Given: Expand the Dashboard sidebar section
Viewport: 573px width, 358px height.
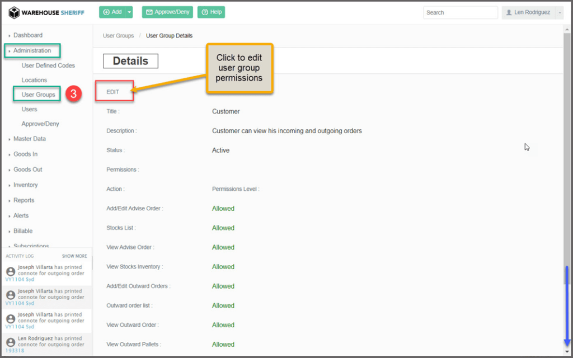Looking at the screenshot, I should coord(28,35).
